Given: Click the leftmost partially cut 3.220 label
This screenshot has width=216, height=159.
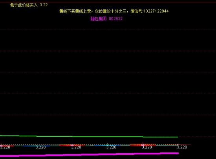Looking at the screenshot, I should click(5, 147).
